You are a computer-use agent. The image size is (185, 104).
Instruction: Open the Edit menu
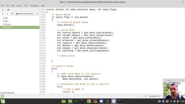point(7,5)
